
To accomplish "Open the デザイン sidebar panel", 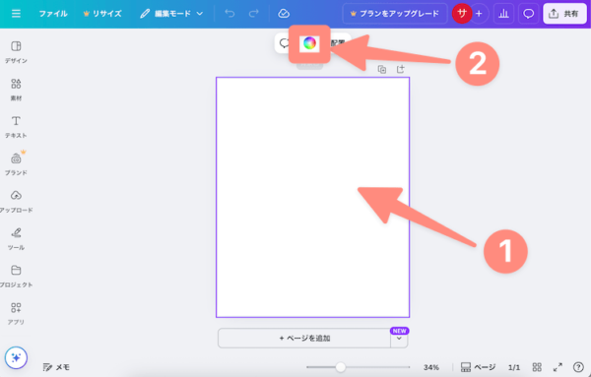I will click(x=16, y=52).
